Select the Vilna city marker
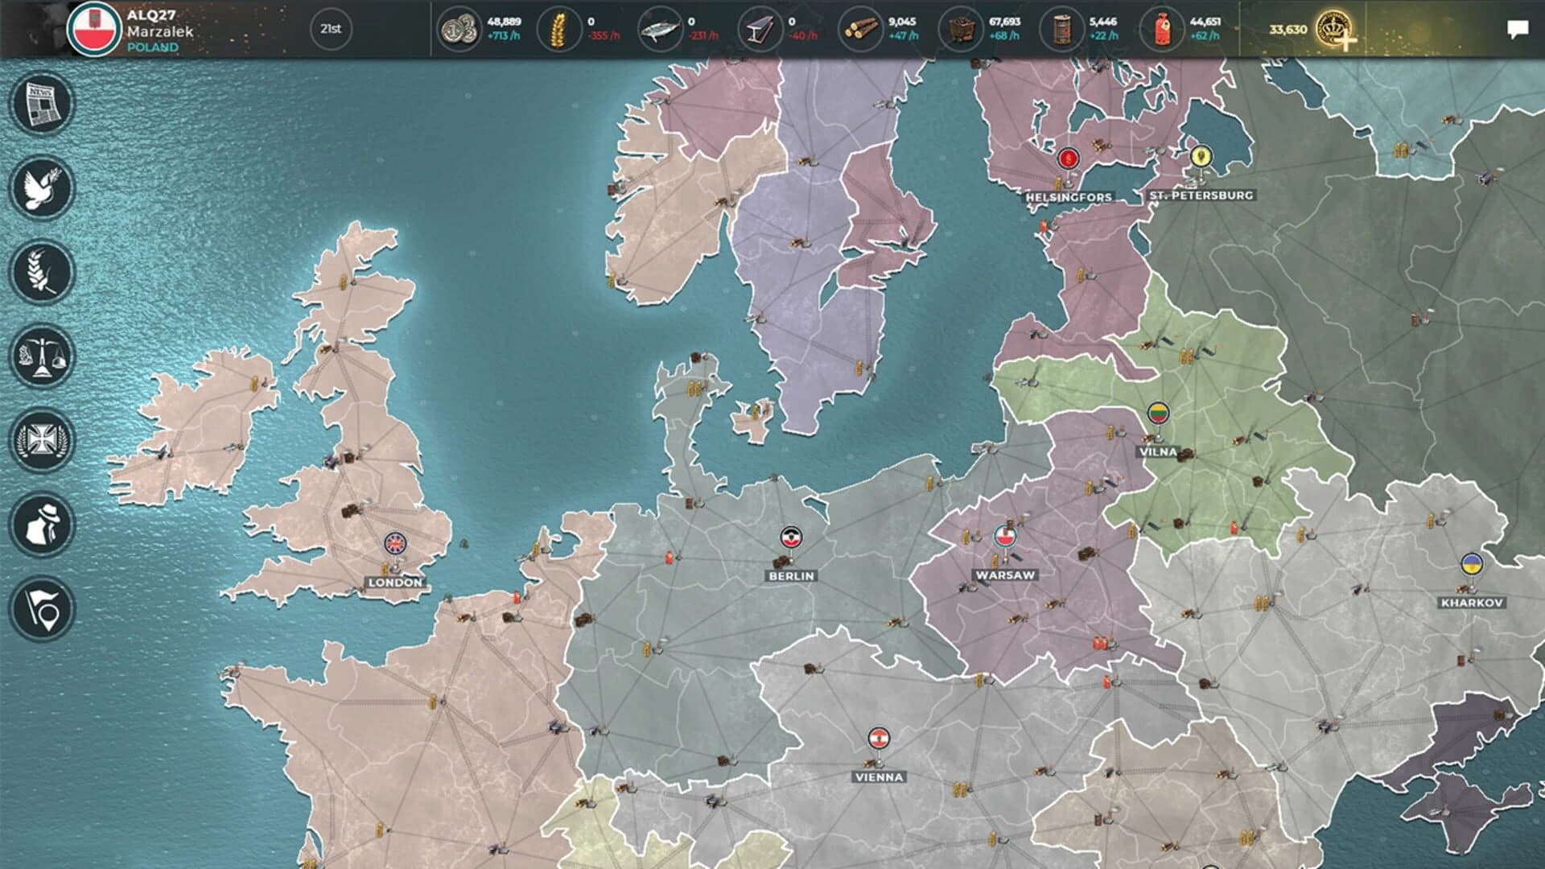The image size is (1545, 869). click(1159, 413)
